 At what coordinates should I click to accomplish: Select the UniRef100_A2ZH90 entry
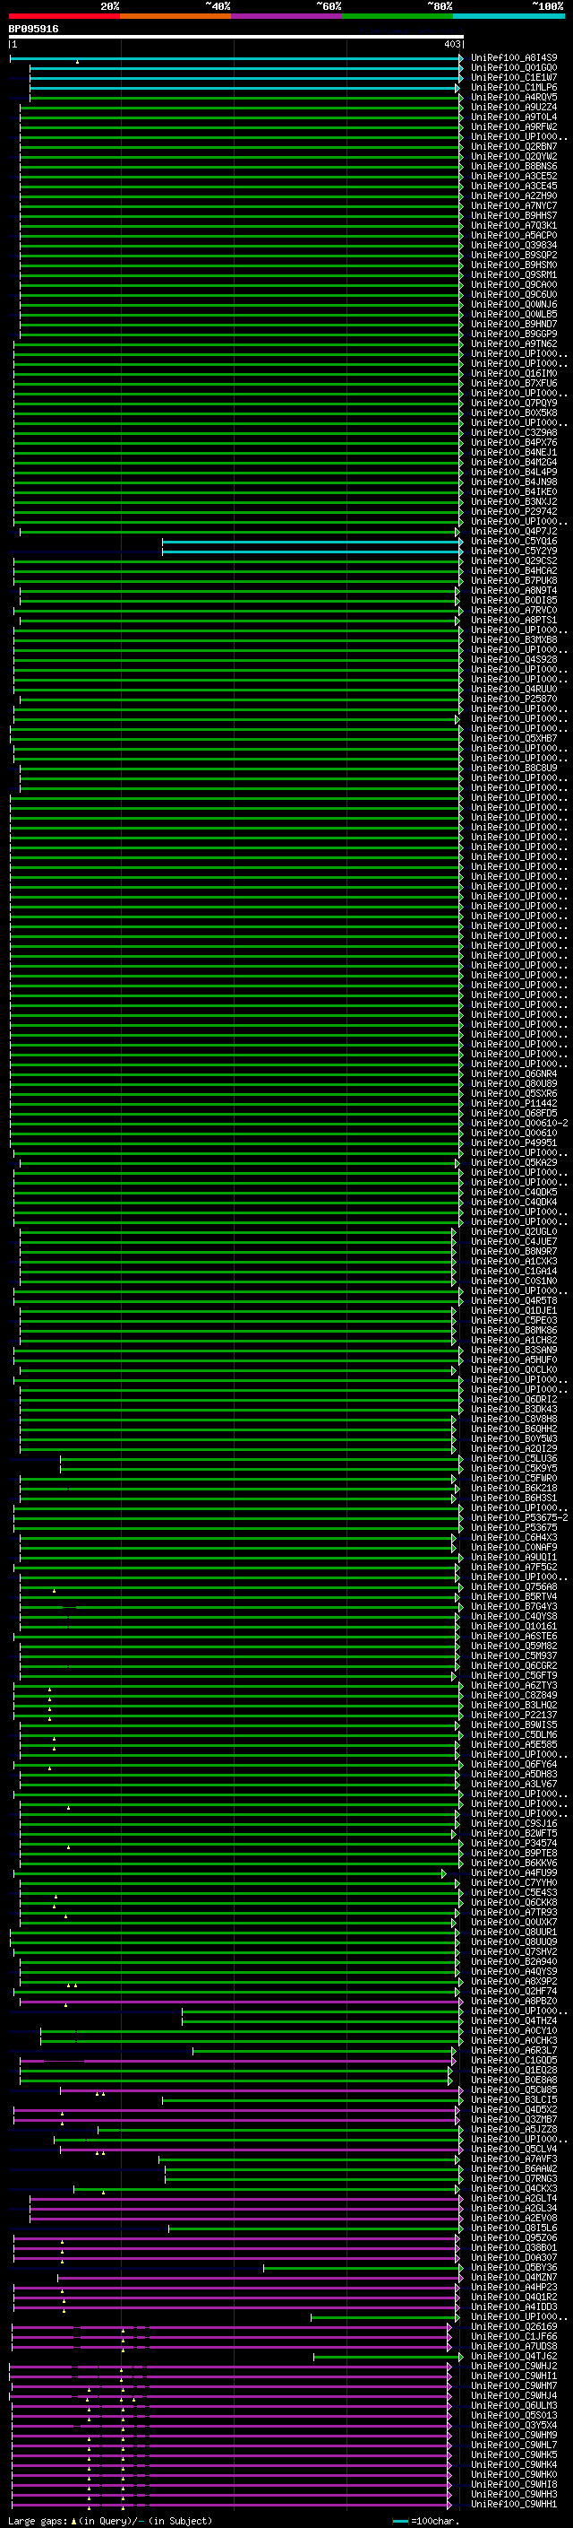(x=514, y=196)
